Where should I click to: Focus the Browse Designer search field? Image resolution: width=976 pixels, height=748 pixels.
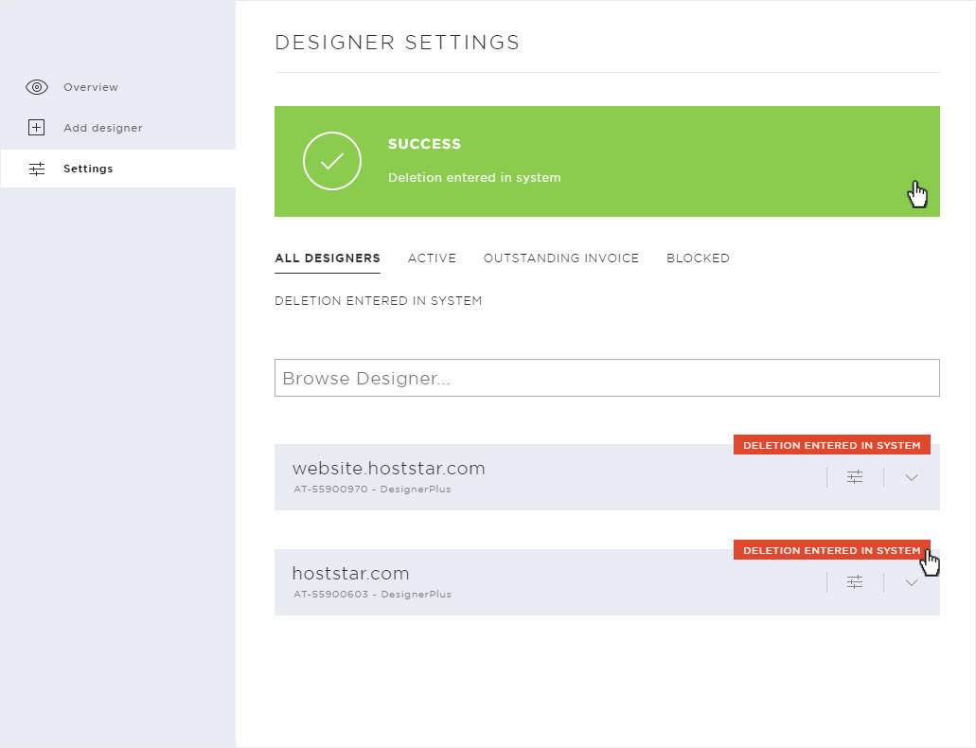tap(607, 378)
